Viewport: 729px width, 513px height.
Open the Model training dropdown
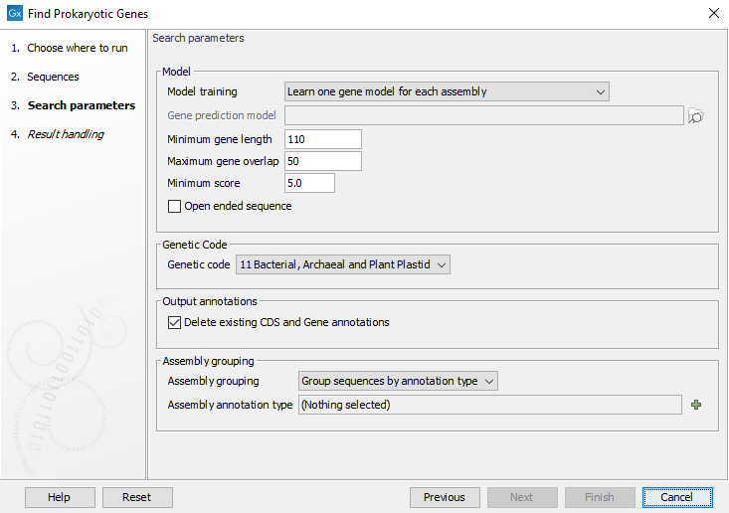pyautogui.click(x=446, y=92)
